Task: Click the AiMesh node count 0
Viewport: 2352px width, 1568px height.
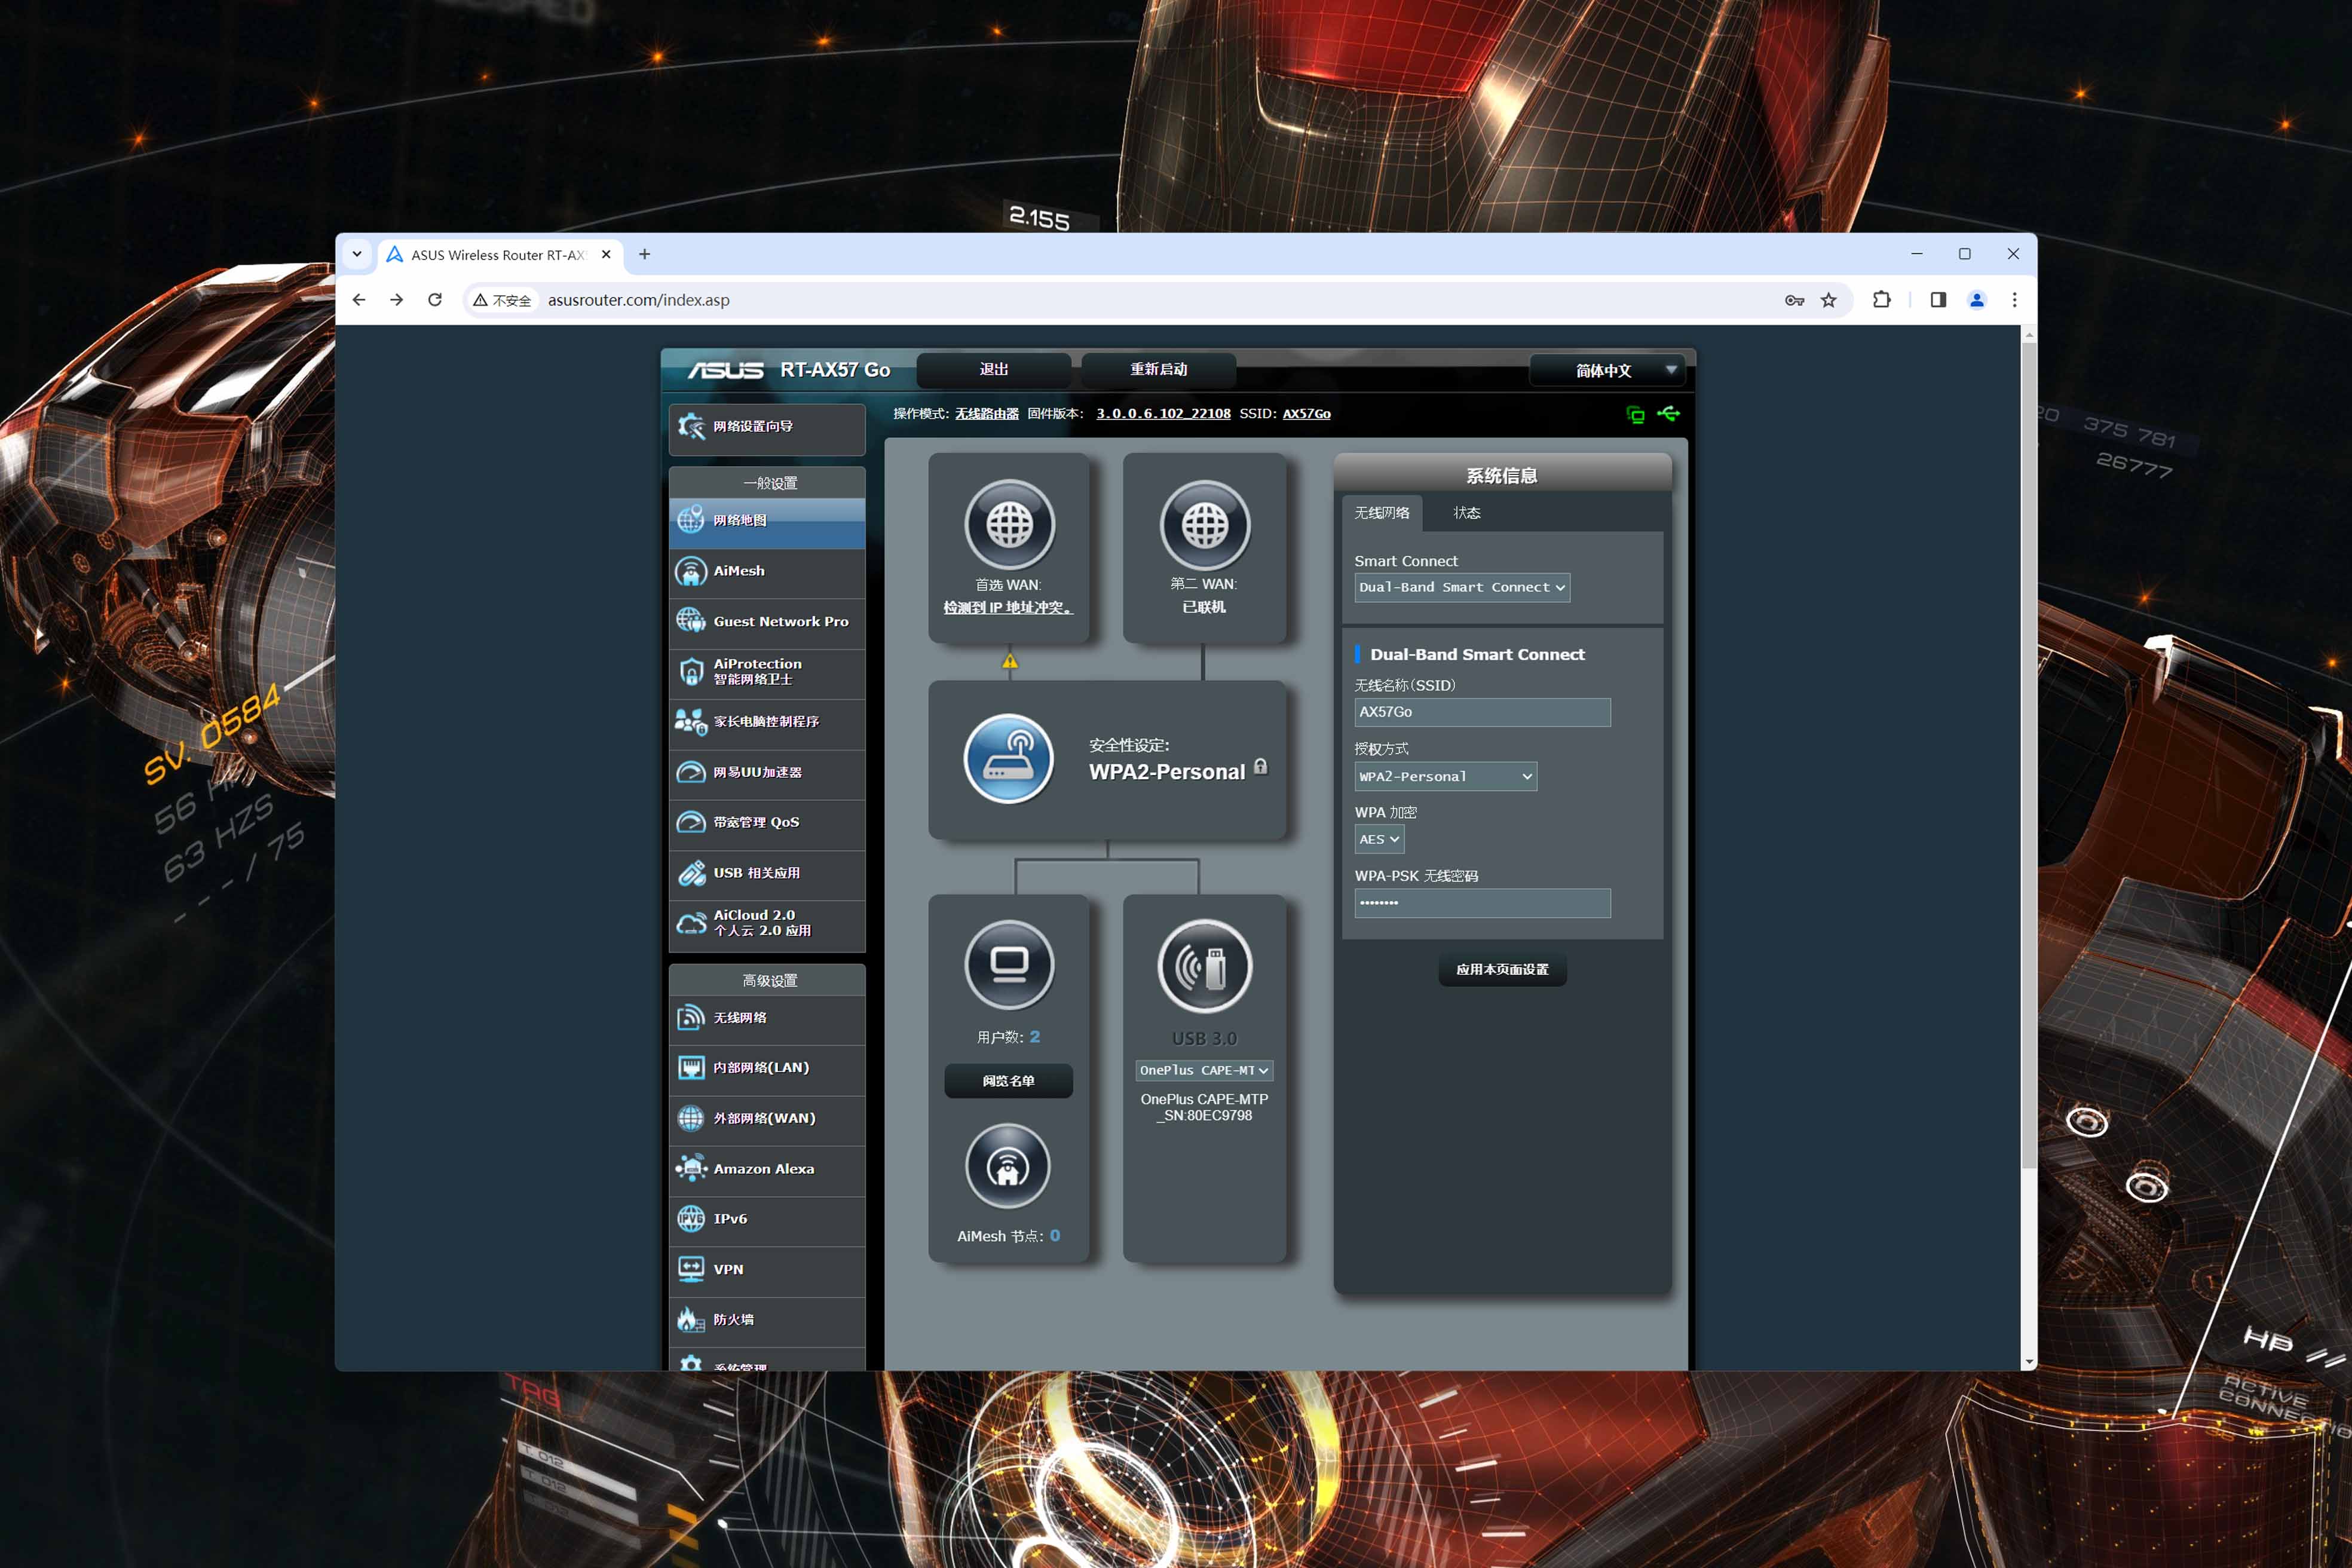Action: click(1055, 1236)
